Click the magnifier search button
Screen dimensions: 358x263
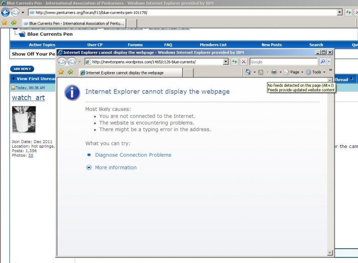click(323, 61)
